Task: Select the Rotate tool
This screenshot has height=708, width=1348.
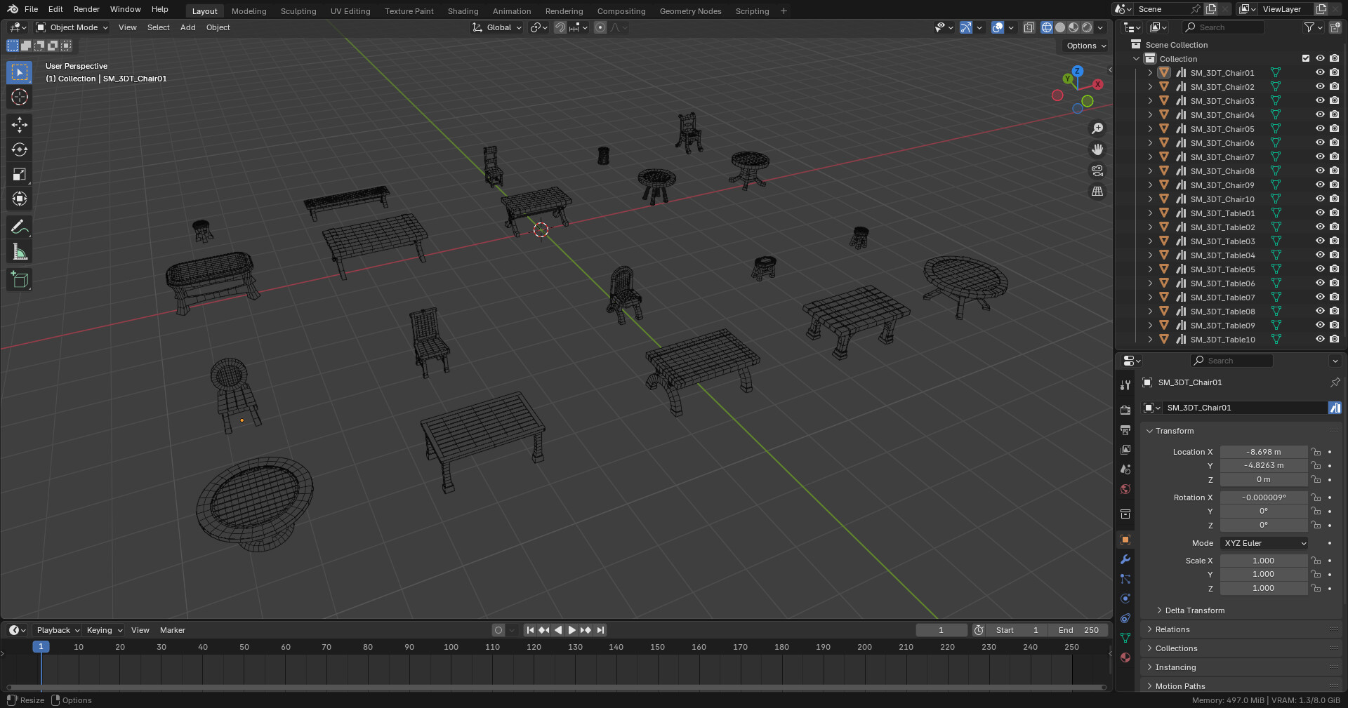Action: click(x=19, y=149)
